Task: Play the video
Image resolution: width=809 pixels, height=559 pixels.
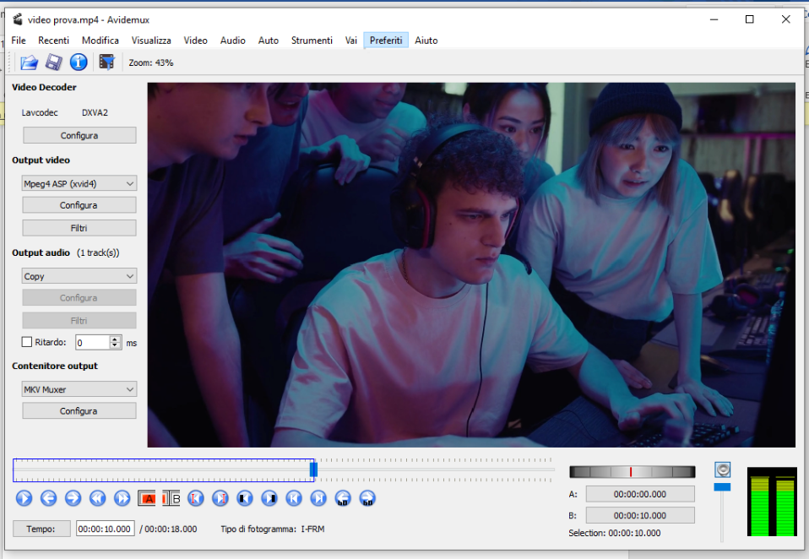Action: tap(24, 498)
